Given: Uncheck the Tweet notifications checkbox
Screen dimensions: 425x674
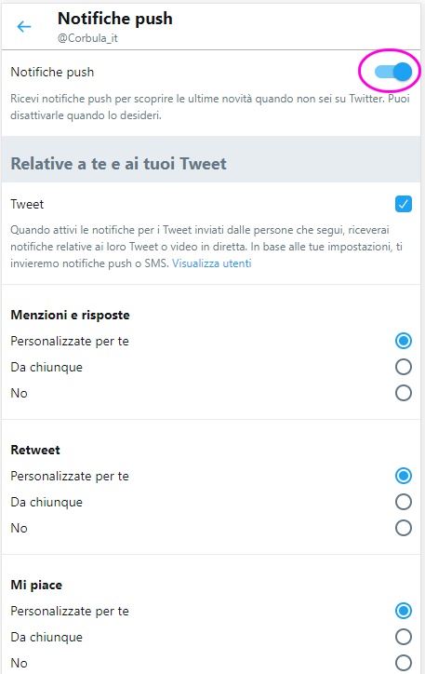Looking at the screenshot, I should pos(403,204).
